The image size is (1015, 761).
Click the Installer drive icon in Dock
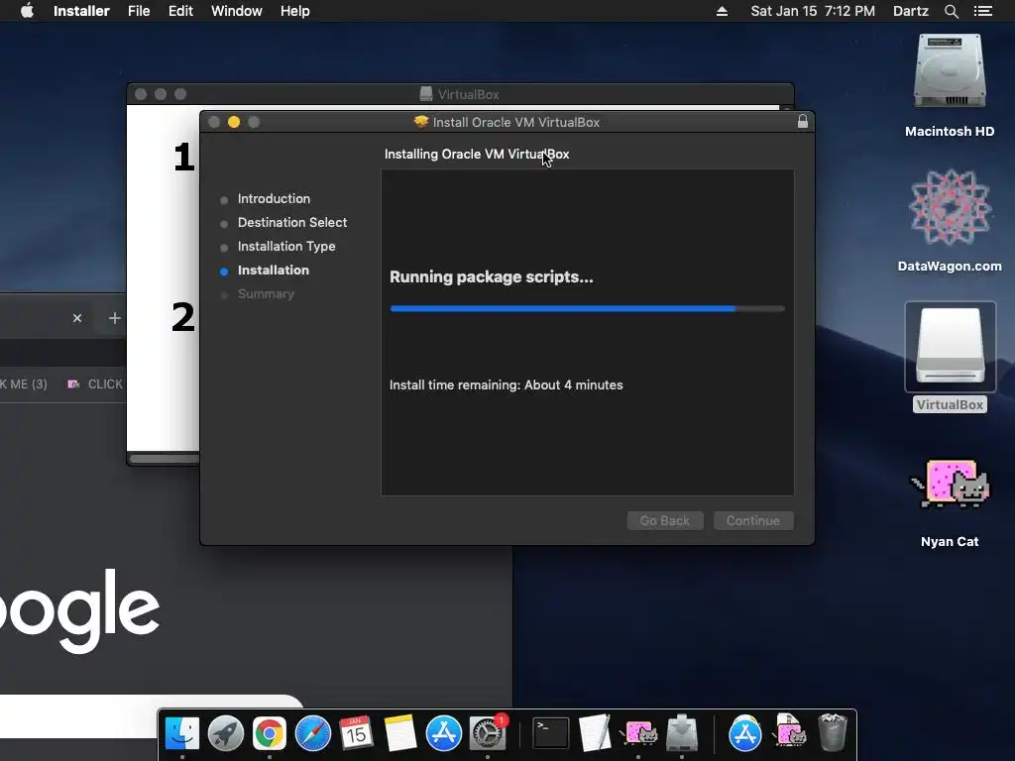point(682,734)
